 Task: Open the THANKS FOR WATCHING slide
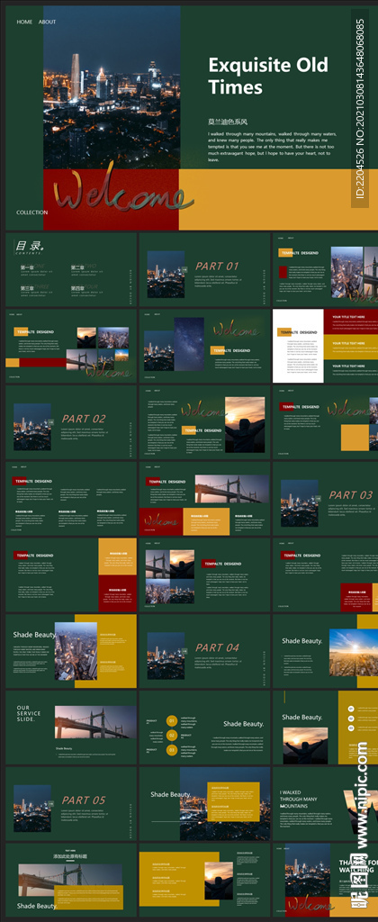click(x=325, y=880)
